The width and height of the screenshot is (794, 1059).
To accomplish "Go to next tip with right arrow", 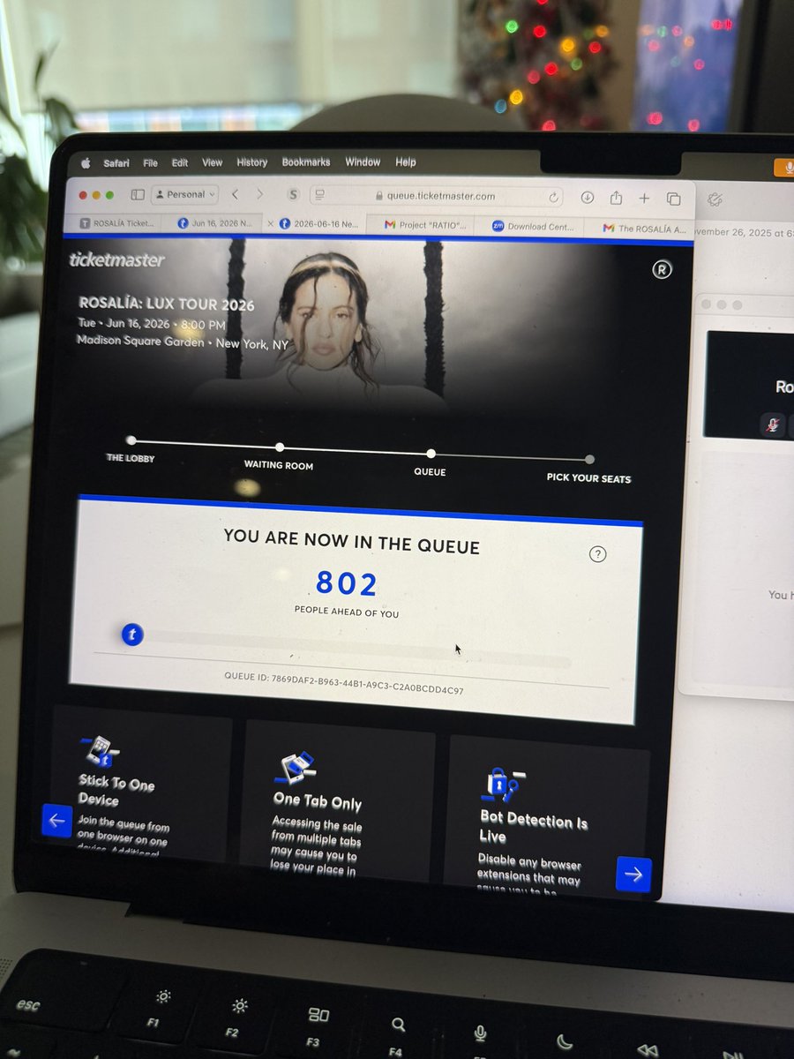I will tap(633, 874).
